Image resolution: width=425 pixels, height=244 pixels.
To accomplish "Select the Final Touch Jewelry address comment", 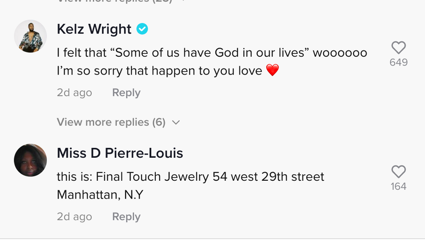I will [x=190, y=177].
